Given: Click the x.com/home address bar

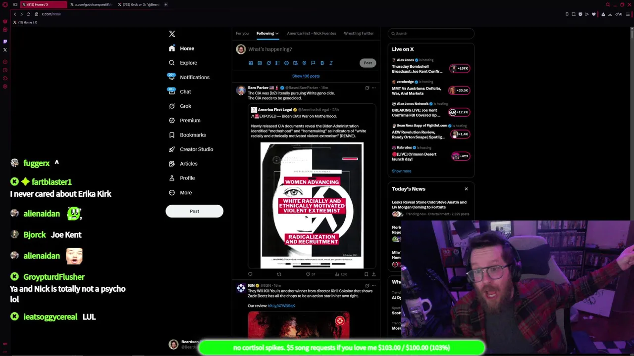Looking at the screenshot, I should click(51, 14).
